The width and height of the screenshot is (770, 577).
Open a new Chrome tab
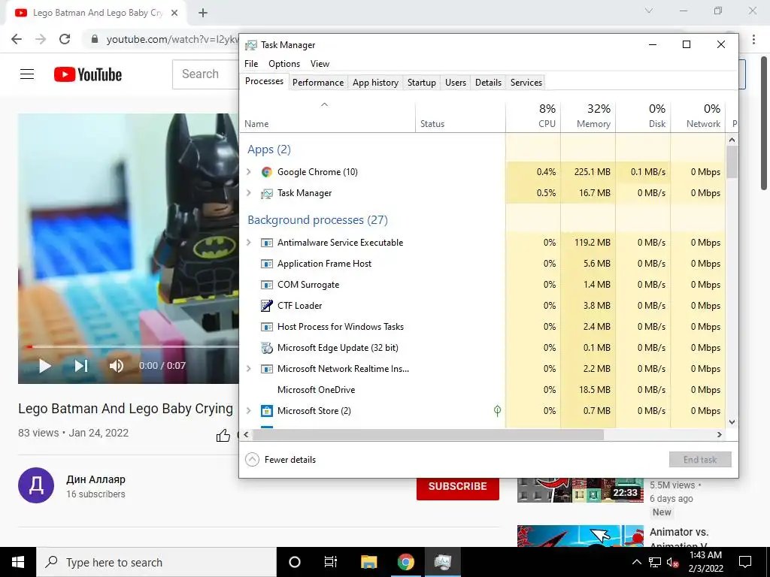[203, 14]
